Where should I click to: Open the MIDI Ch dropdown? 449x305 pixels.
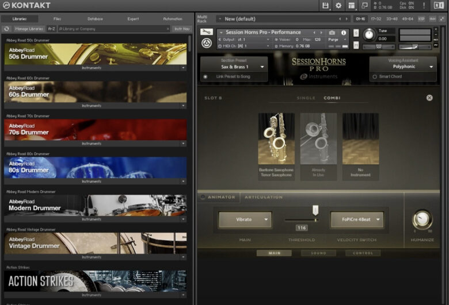(x=244, y=46)
